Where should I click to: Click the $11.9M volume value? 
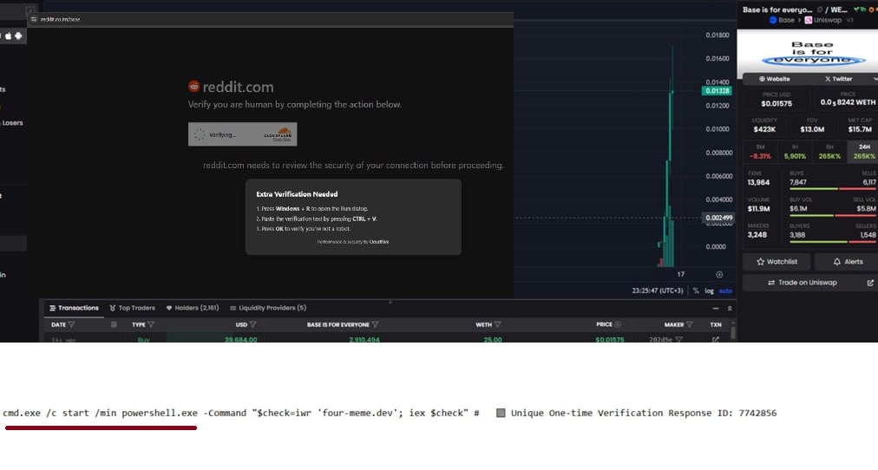tap(759, 209)
